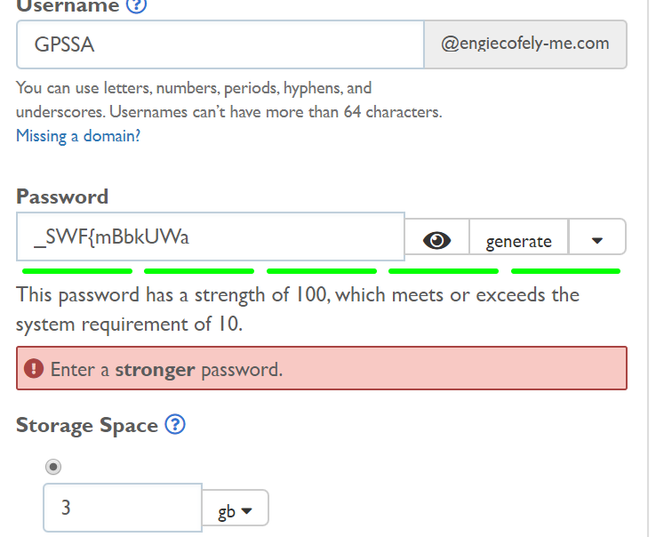This screenshot has height=537, width=656.
Task: Open the 'Missing a domain?' link
Action: coord(78,136)
